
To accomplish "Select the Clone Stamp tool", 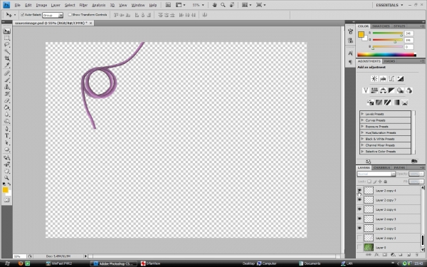I will pos(7,87).
